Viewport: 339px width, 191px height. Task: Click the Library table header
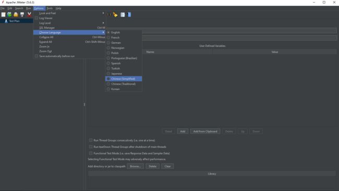pos(212,174)
